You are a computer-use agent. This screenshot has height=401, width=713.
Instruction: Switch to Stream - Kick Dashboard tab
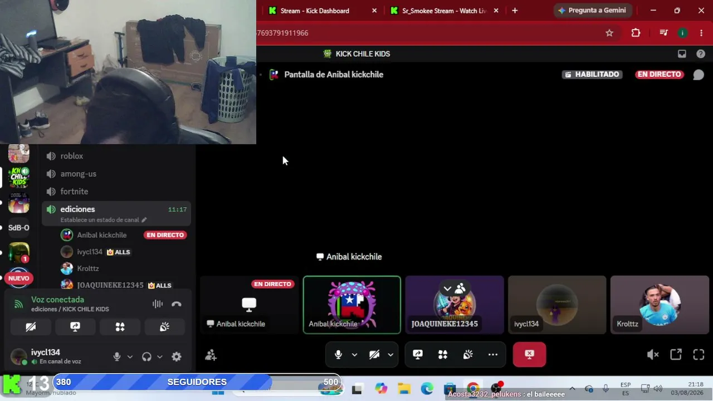pyautogui.click(x=315, y=11)
